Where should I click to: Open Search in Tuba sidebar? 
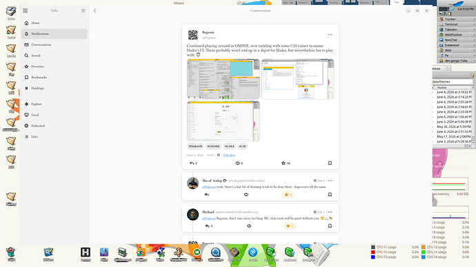coord(54,56)
